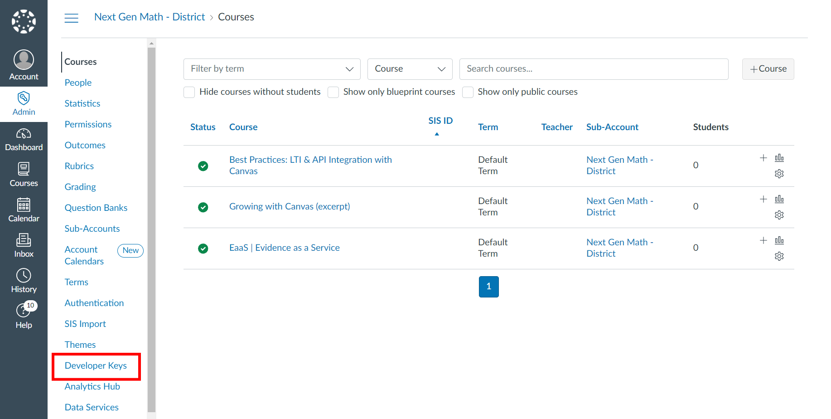Open Rubrics in account navigation
Viewport: 831px width, 419px height.
pyautogui.click(x=79, y=166)
